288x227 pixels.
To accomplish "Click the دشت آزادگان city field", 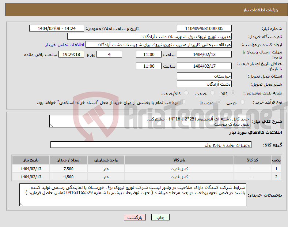I will click(x=204, y=84).
